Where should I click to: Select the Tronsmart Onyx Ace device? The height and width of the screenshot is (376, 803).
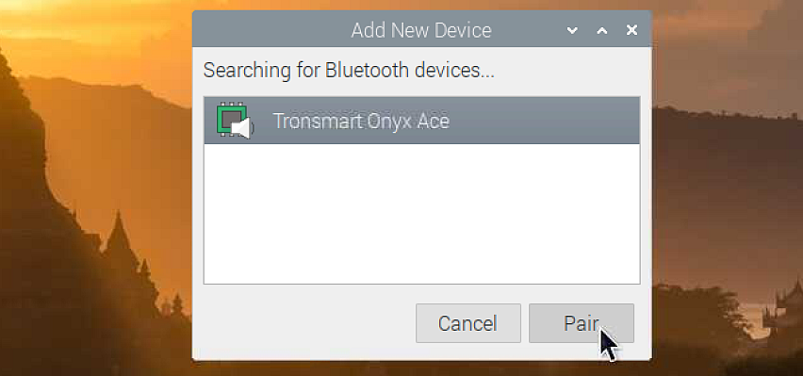pos(422,121)
